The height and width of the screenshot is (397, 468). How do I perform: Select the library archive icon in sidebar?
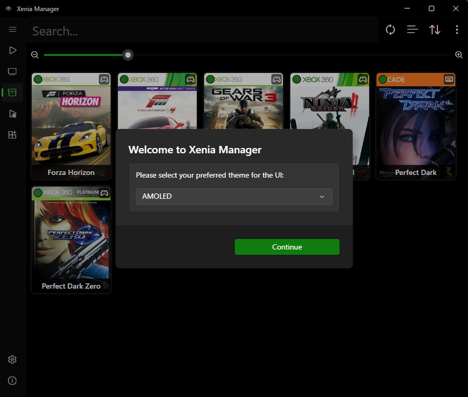tap(12, 93)
